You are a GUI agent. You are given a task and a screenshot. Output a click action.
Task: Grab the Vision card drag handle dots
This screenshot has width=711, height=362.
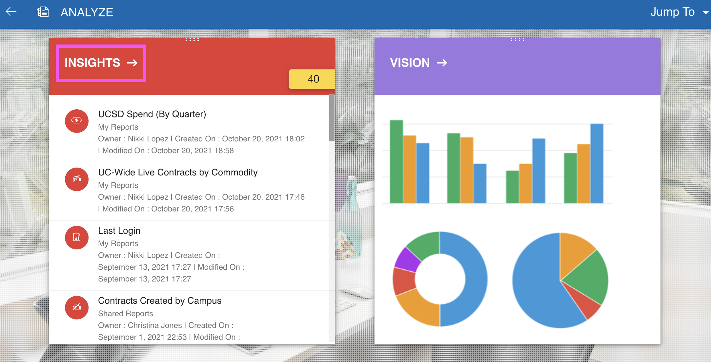click(x=517, y=40)
